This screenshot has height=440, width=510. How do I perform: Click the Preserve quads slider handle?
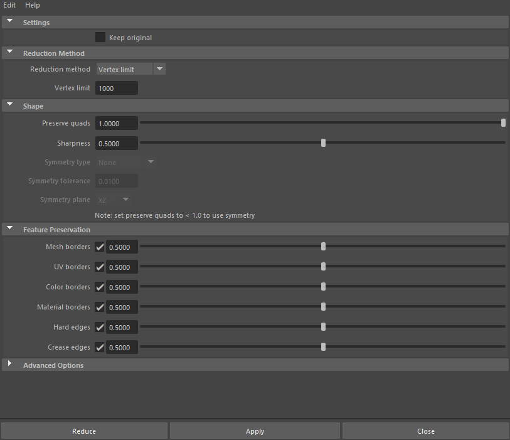(503, 123)
